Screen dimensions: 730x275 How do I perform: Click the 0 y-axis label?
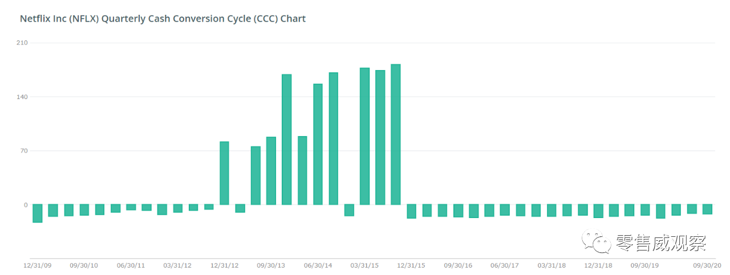[x=26, y=205]
